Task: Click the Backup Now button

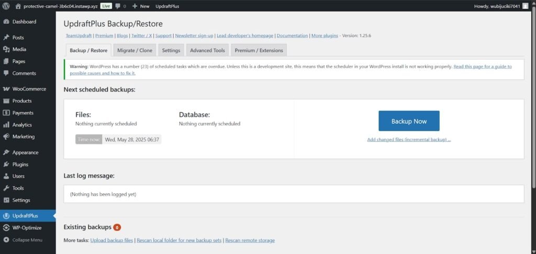Action: [x=409, y=121]
